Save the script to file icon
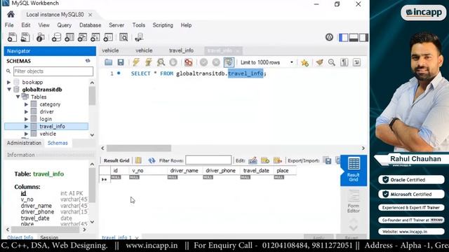449x252 pixels. coord(121,62)
